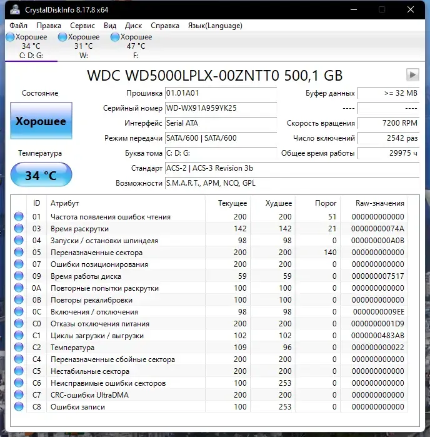Click the status dot for attribute 05
430x437 pixels.
pos(19,252)
